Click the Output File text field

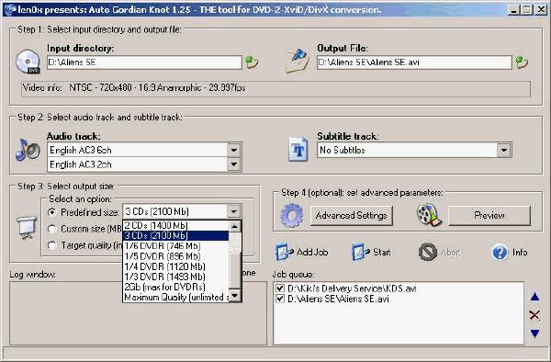tap(414, 62)
